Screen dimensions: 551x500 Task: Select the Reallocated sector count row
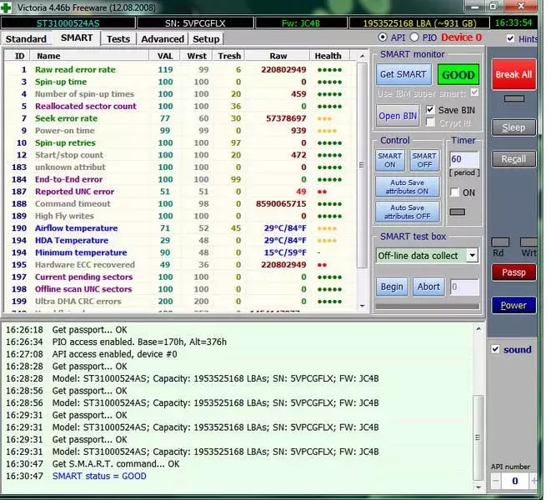point(180,106)
